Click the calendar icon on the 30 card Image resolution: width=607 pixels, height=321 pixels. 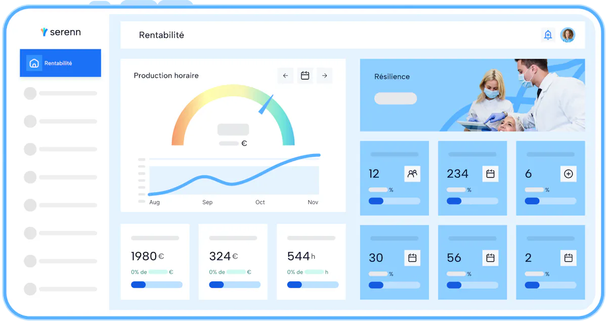[x=412, y=258]
